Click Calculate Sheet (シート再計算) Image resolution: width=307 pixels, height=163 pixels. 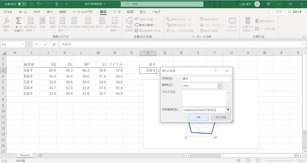pyautogui.click(x=265, y=29)
